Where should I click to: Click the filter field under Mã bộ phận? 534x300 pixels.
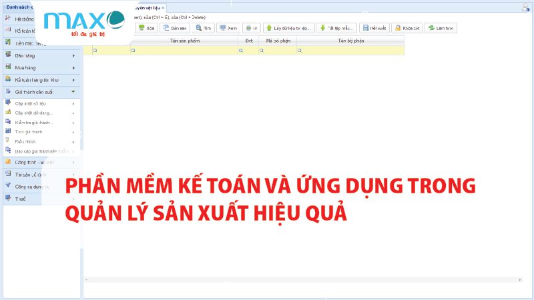(278, 51)
